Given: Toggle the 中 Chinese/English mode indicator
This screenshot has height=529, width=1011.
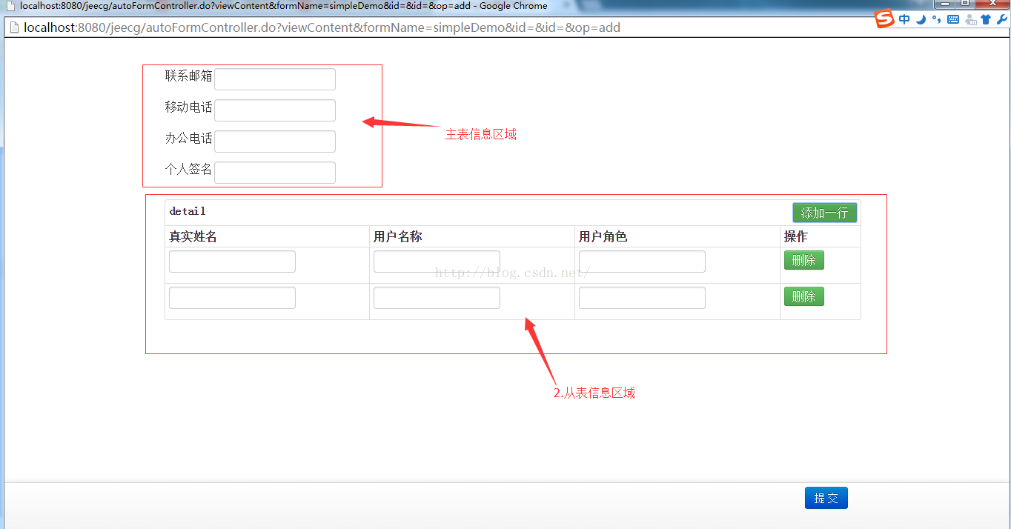Looking at the screenshot, I should point(904,20).
